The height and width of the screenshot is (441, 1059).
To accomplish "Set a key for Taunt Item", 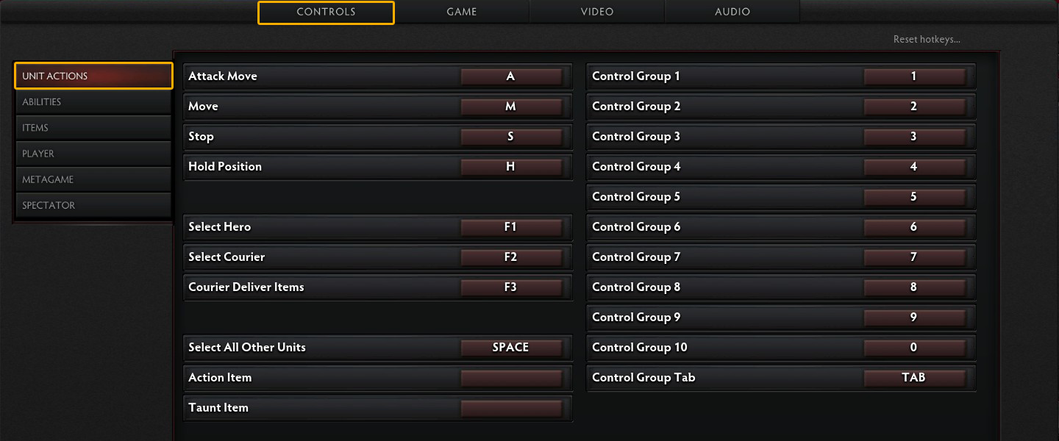I will pyautogui.click(x=511, y=408).
